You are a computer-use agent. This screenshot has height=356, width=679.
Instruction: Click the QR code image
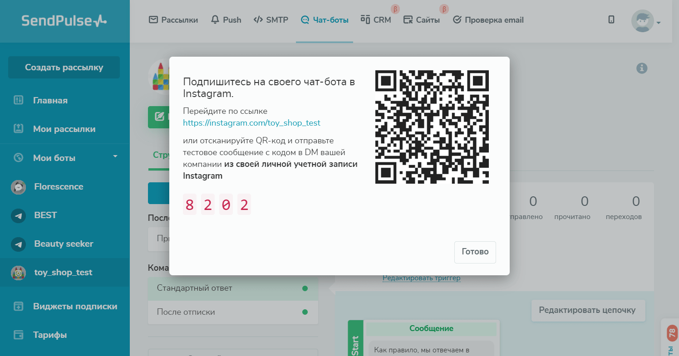(432, 127)
